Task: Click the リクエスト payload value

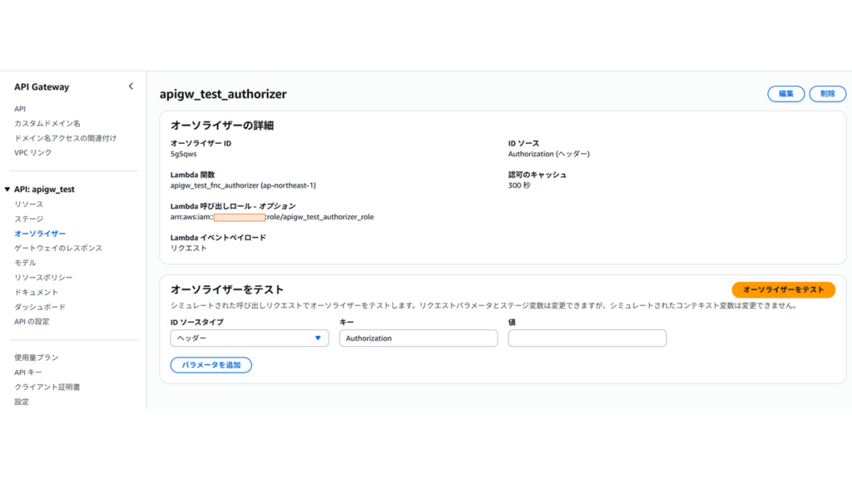Action: click(189, 248)
